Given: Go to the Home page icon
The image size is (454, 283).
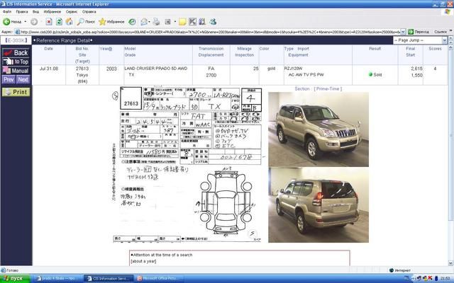Looking at the screenshot, I should [x=70, y=22].
